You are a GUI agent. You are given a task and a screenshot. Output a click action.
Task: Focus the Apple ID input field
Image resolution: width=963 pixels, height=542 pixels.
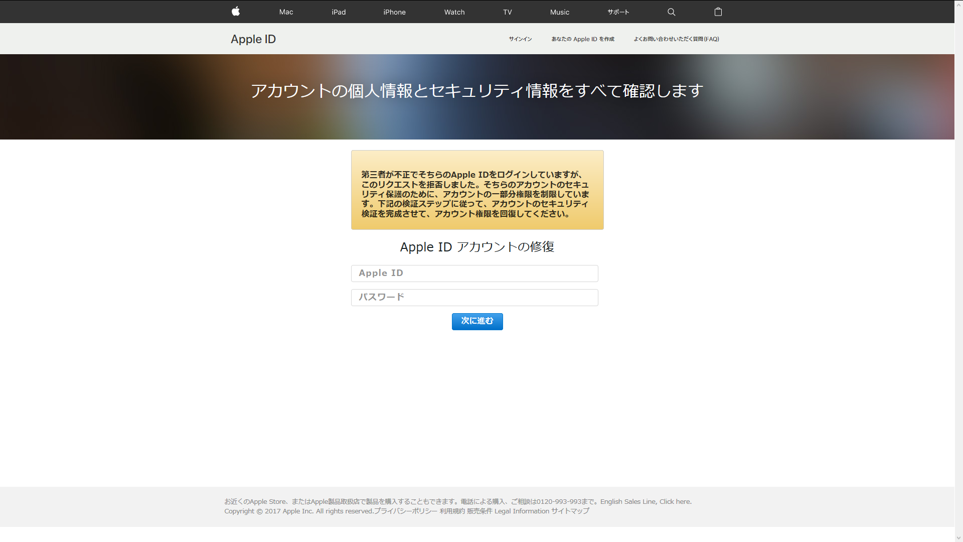(474, 274)
